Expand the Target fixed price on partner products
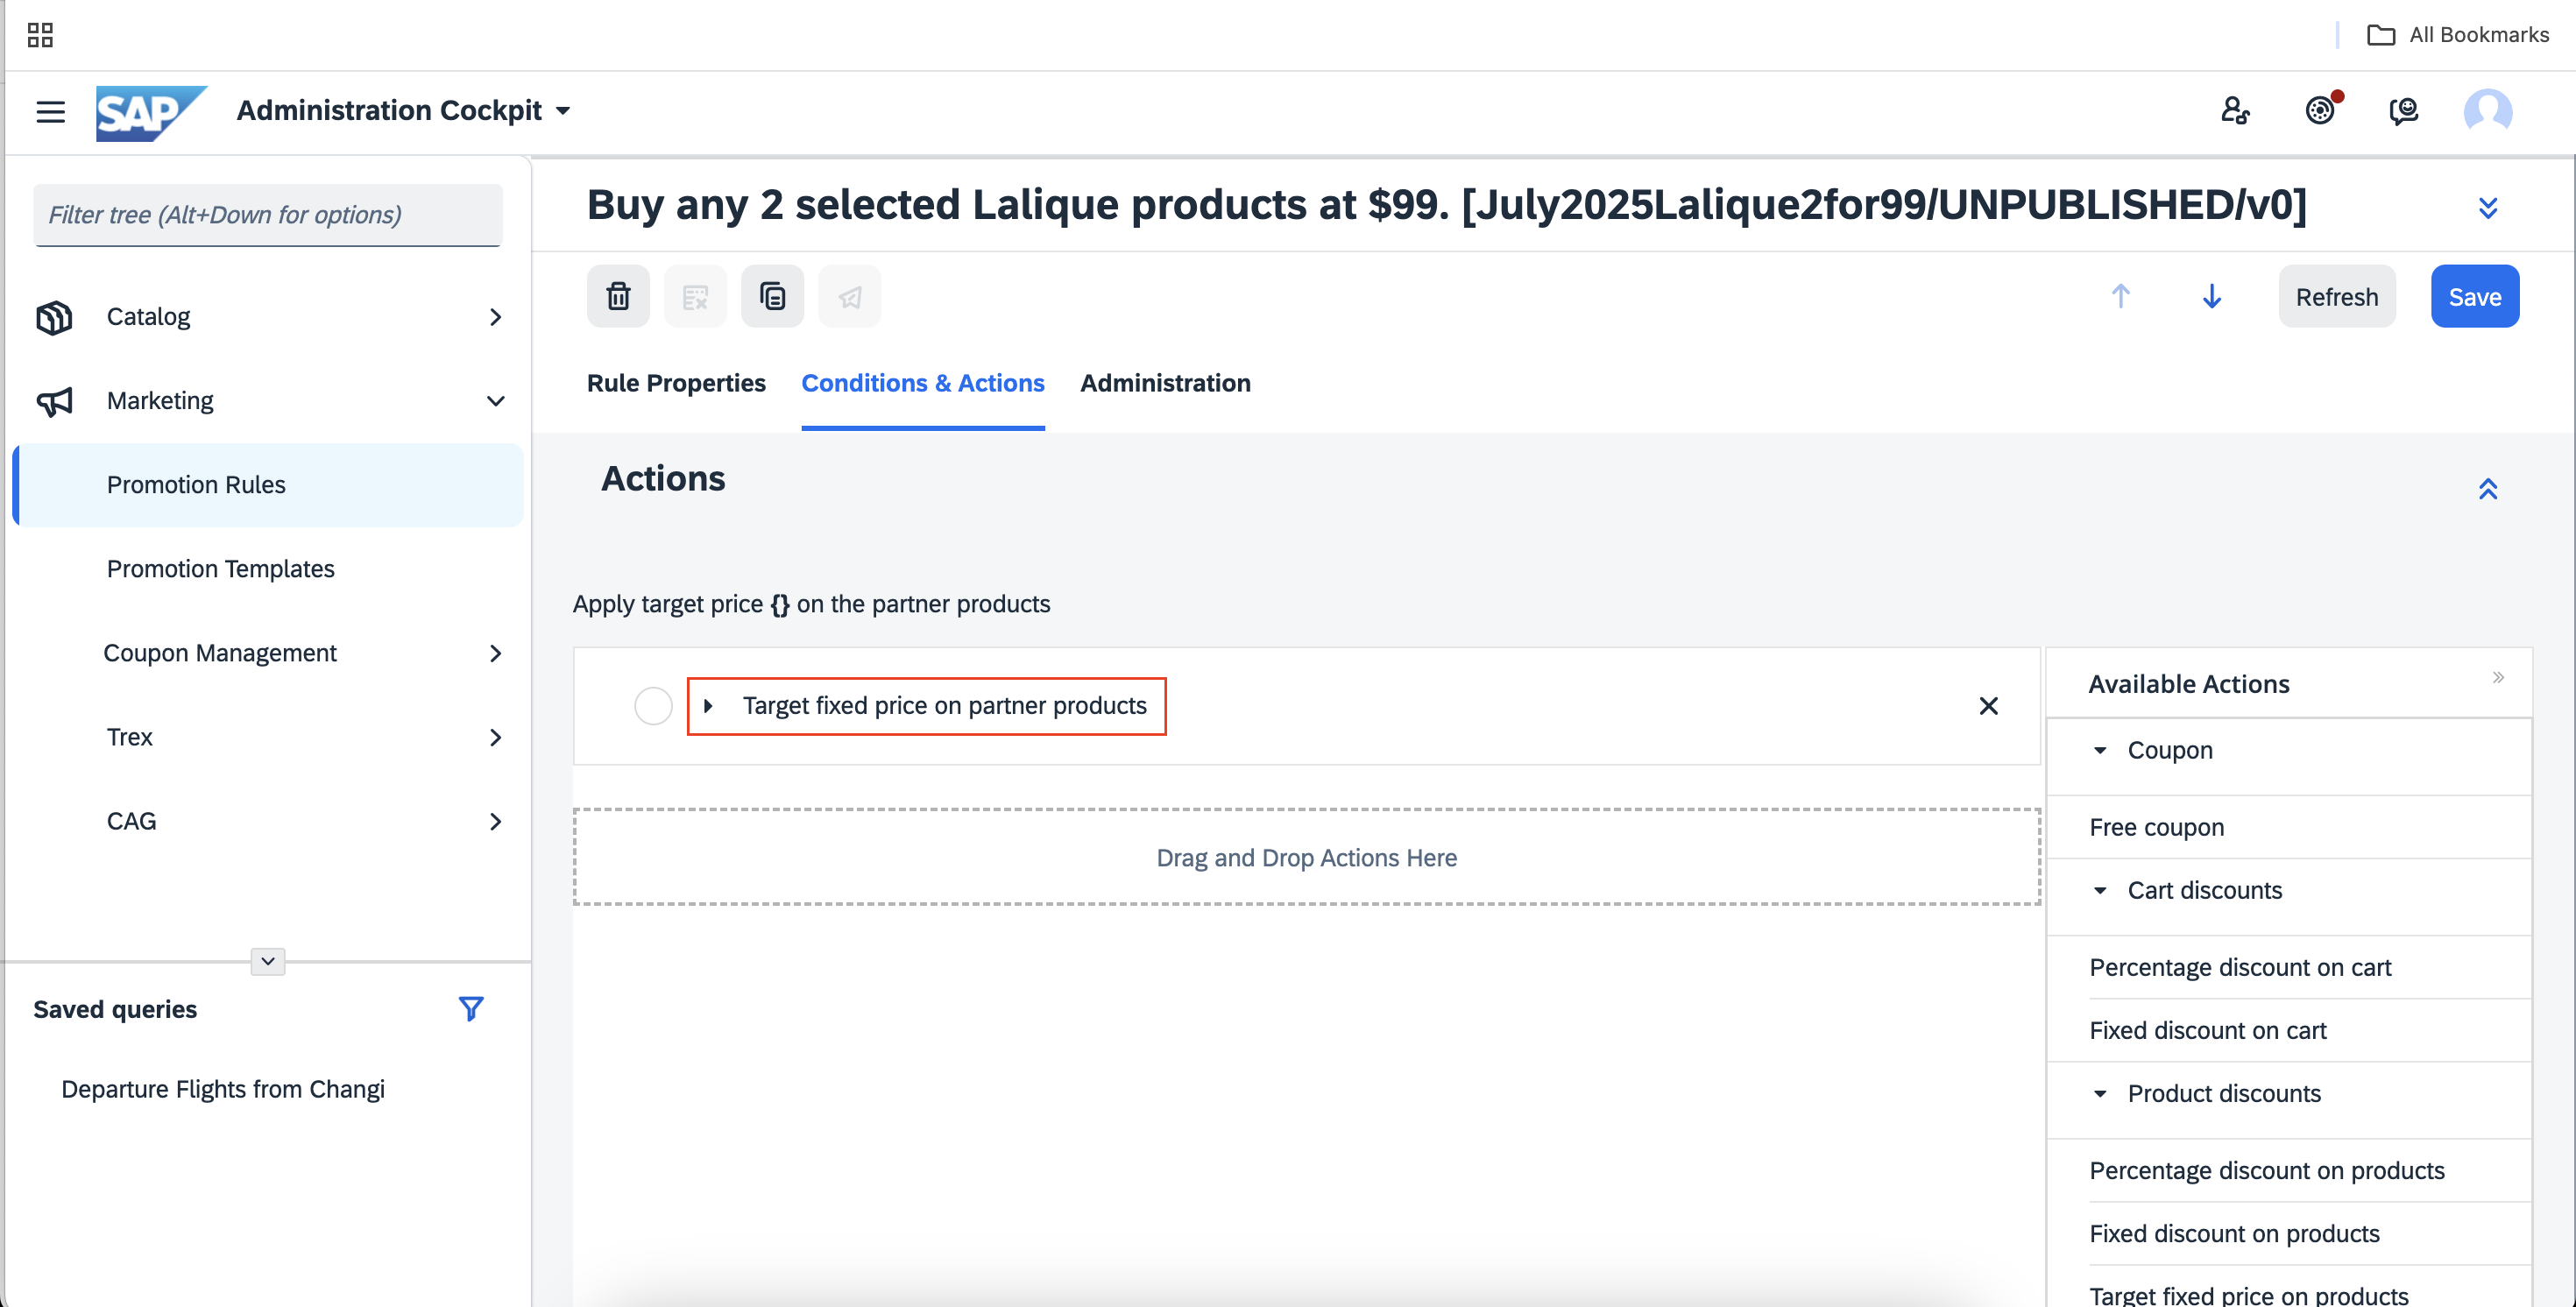Screen dimensions: 2576x1307 pyautogui.click(x=708, y=706)
